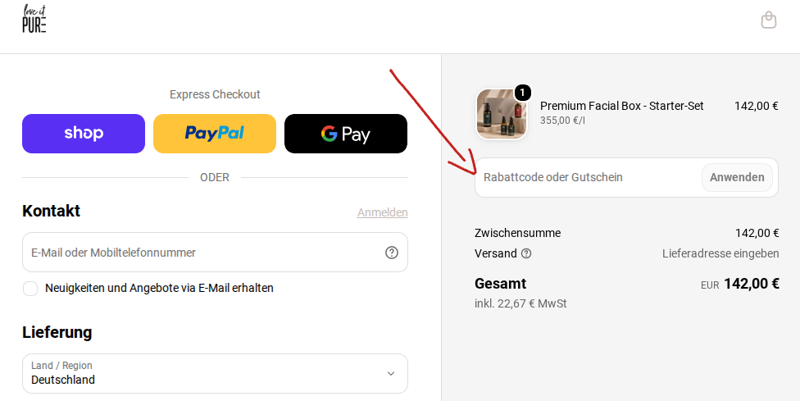Click the help icon in email field
800x401 pixels.
point(391,253)
